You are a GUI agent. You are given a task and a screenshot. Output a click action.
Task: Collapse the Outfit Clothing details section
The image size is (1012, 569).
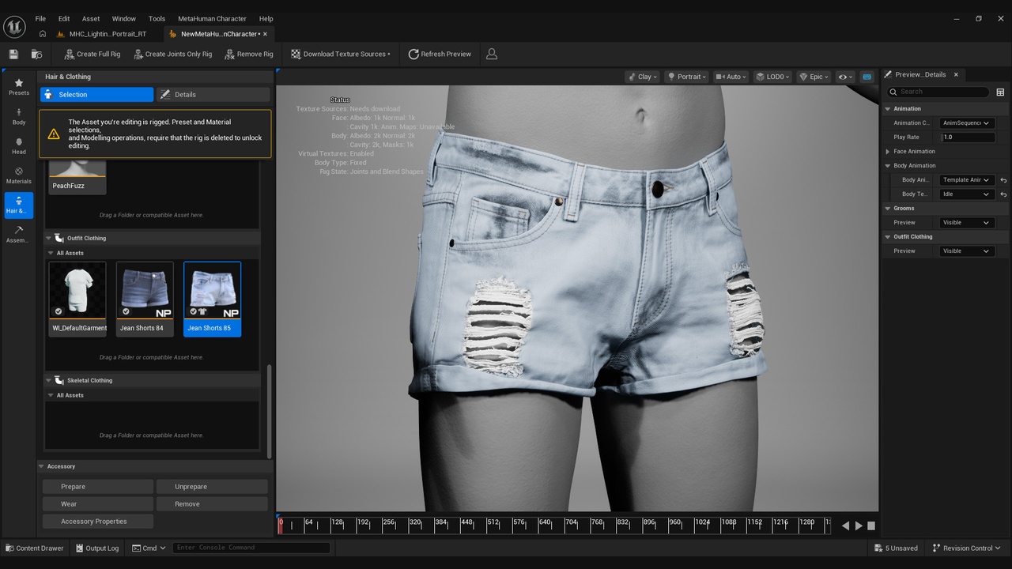pyautogui.click(x=888, y=236)
